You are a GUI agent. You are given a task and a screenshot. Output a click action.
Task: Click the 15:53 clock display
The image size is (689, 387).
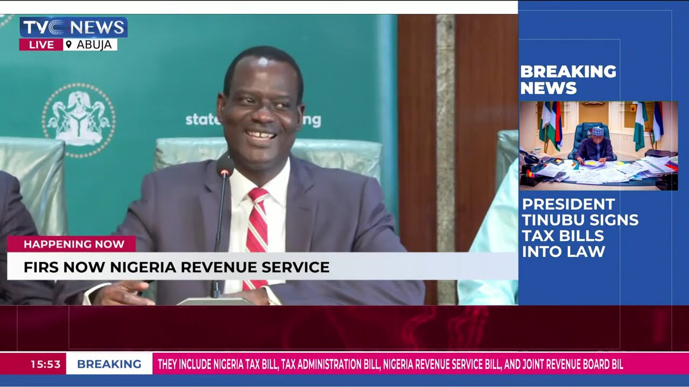click(45, 364)
